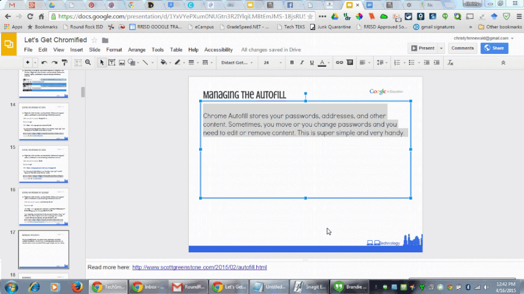The width and height of the screenshot is (524, 294).
Task: Select slide 16 thumbnail
Action: tap(44, 207)
